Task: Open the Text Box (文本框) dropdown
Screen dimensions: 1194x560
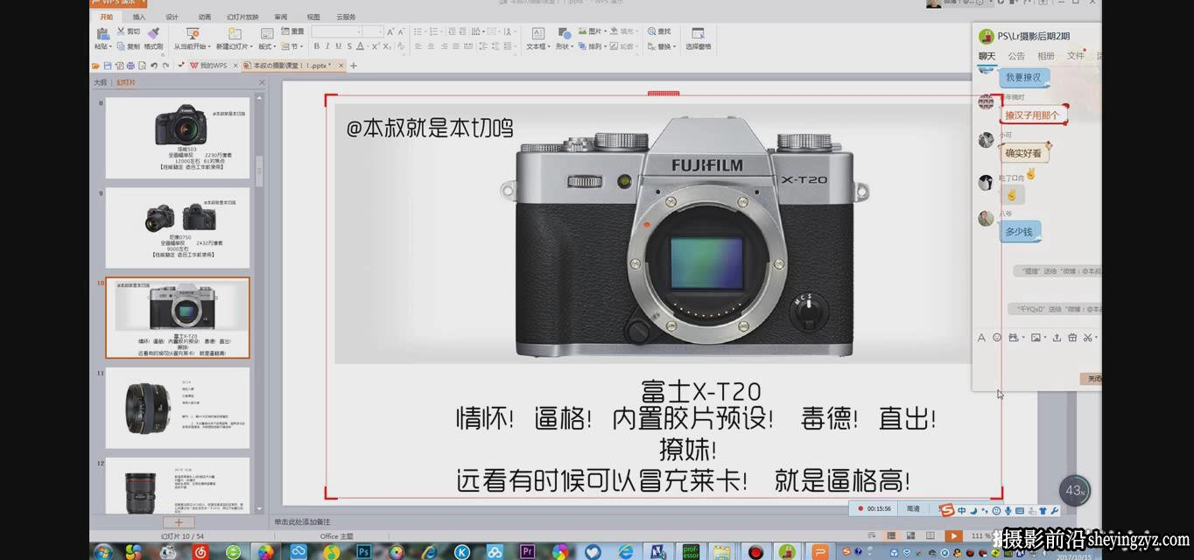Action: [x=537, y=46]
